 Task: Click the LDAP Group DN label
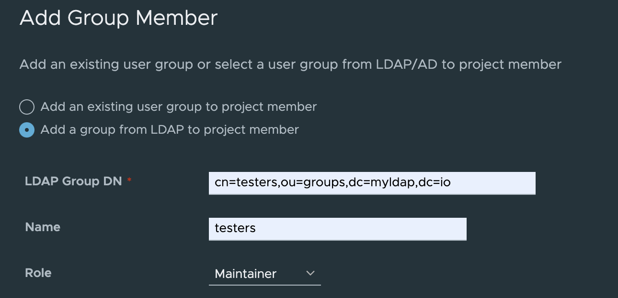coord(73,181)
